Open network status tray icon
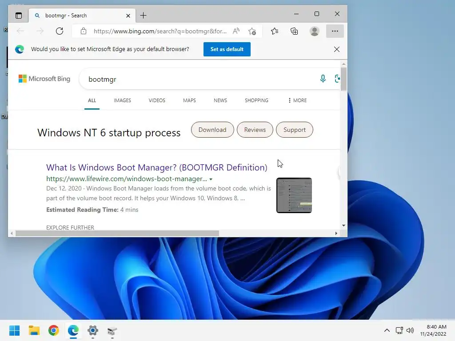 click(399, 330)
